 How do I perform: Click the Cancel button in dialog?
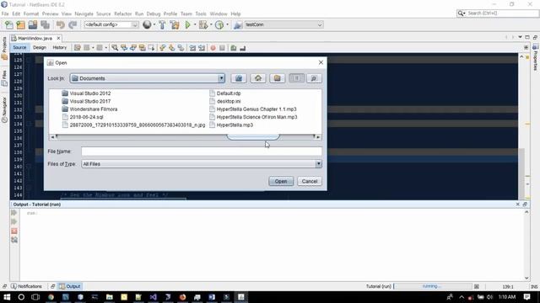pos(310,182)
